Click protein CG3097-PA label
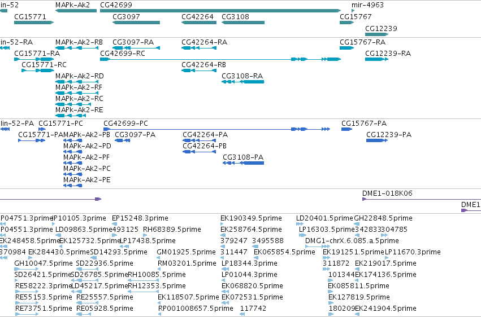 [x=135, y=135]
